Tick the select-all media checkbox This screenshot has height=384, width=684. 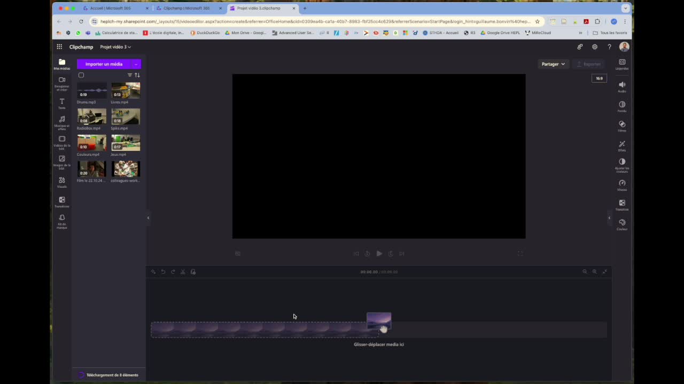81,75
